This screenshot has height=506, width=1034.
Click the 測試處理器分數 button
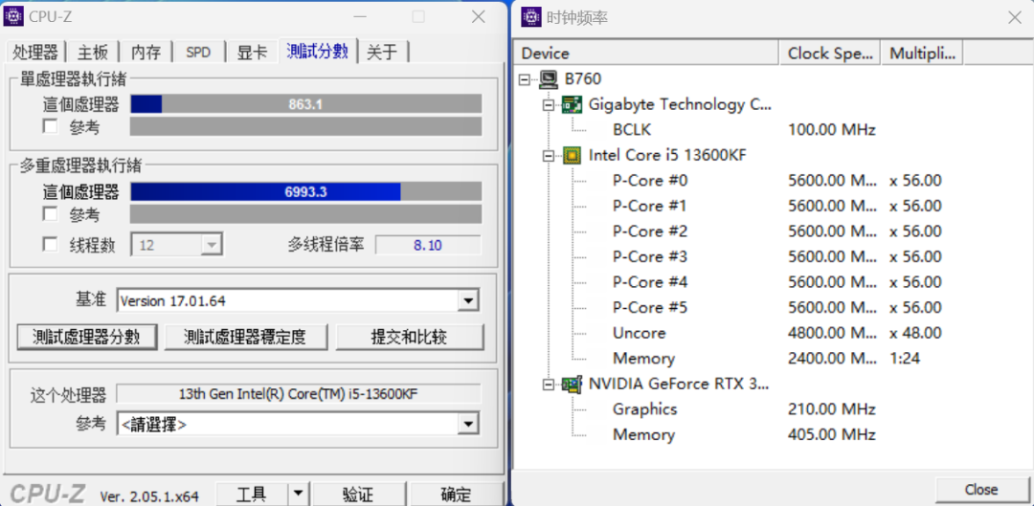point(87,337)
